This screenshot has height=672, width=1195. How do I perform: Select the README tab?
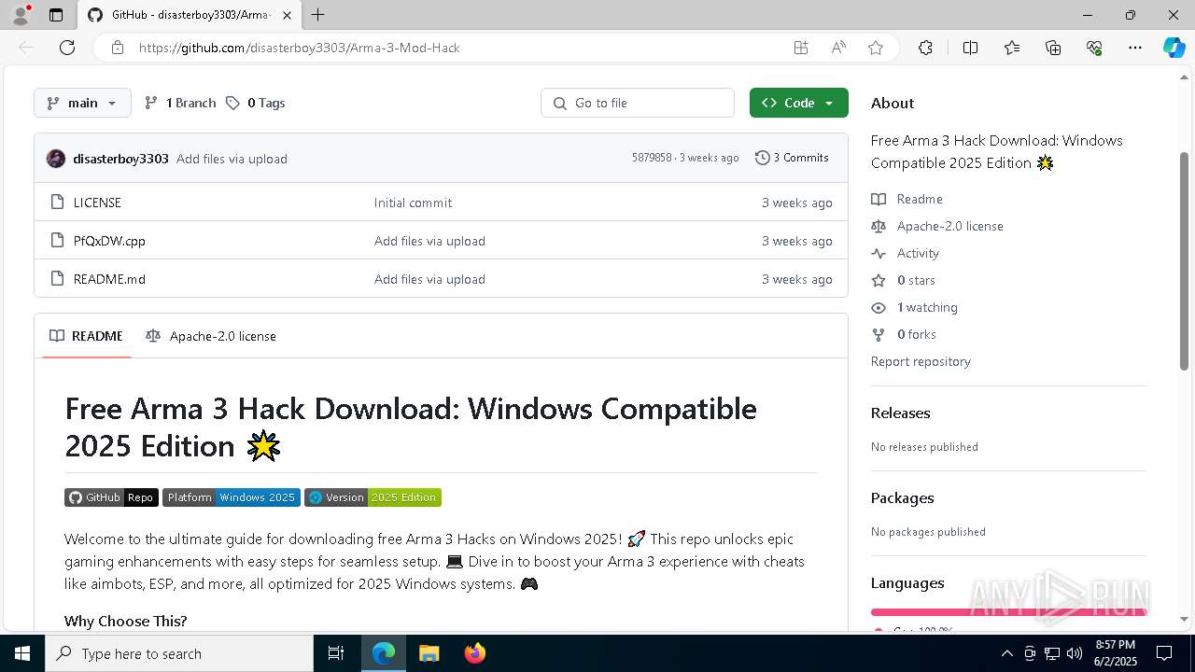click(x=86, y=336)
